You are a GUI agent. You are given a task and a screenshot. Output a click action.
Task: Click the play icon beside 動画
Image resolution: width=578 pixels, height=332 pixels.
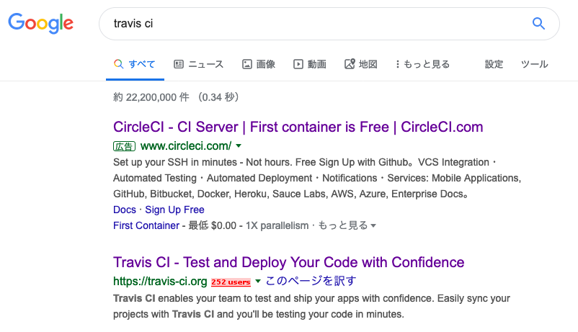click(x=298, y=64)
